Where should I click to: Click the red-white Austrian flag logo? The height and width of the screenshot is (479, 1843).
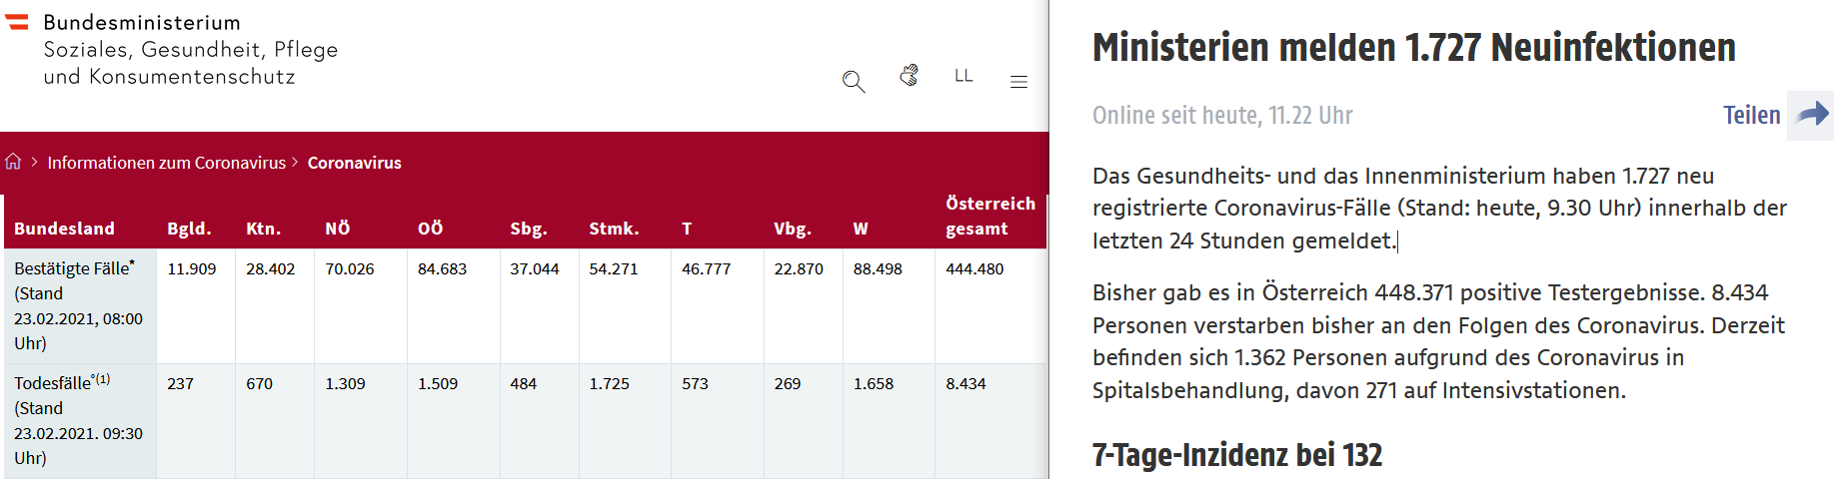pyautogui.click(x=17, y=21)
